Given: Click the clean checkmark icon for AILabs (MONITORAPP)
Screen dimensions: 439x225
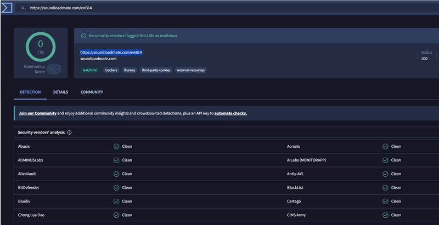Looking at the screenshot, I should tap(385, 160).
